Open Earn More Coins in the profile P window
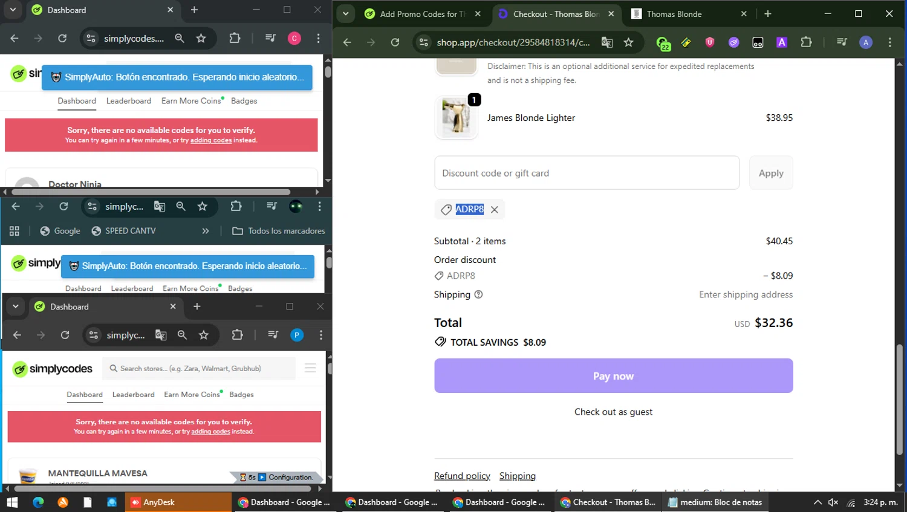 tap(192, 395)
